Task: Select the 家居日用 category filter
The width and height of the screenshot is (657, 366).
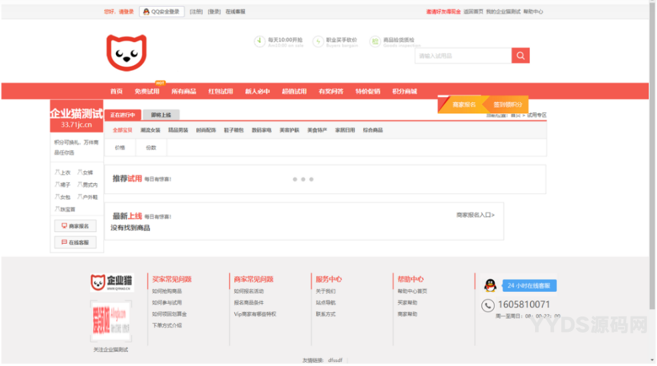Action: tap(345, 130)
